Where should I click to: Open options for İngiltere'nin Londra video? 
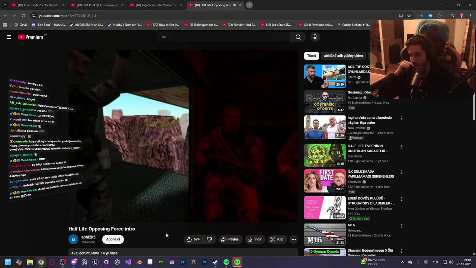pos(402,118)
